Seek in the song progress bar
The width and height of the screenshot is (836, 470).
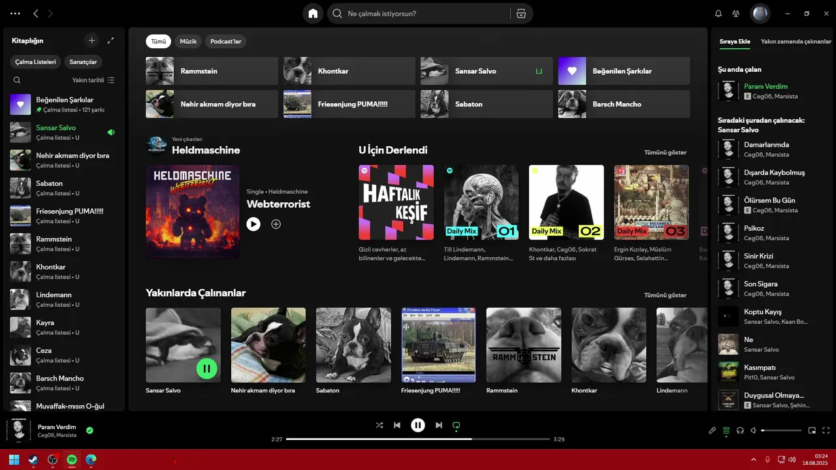click(x=418, y=439)
